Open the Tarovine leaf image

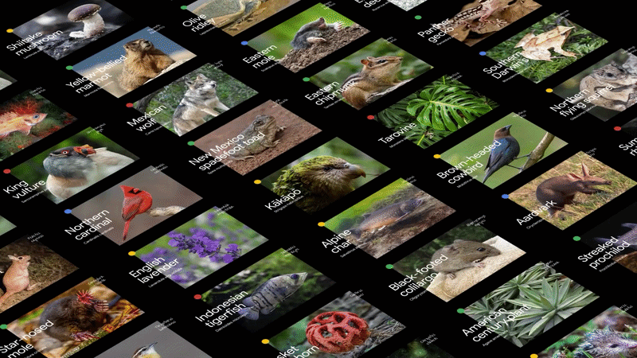pos(436,111)
